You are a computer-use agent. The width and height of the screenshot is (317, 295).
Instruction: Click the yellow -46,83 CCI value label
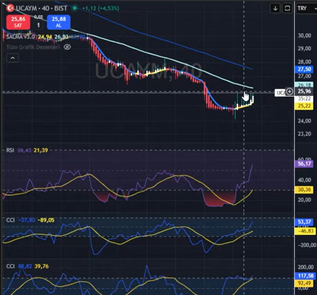coord(305,231)
